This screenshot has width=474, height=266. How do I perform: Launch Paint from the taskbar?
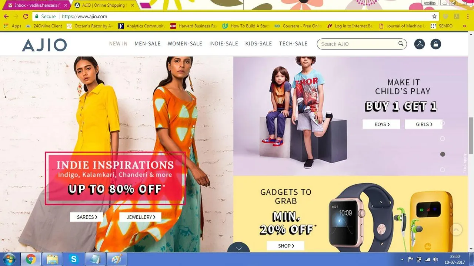117,259
